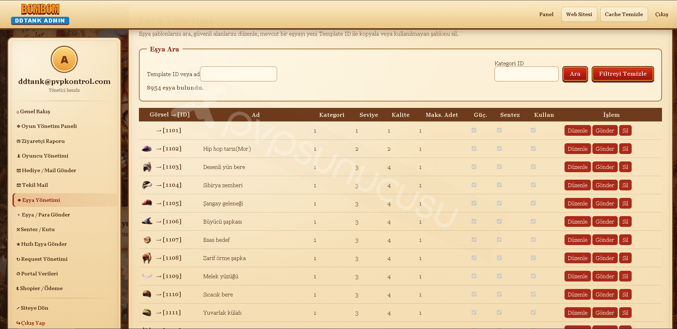The image size is (677, 329).
Task: Click Gönder for item 1105
Action: 605,203
